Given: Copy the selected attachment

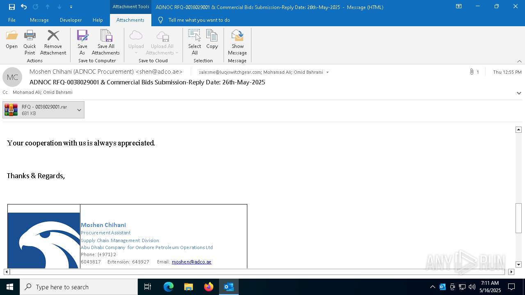Looking at the screenshot, I should pos(212,40).
